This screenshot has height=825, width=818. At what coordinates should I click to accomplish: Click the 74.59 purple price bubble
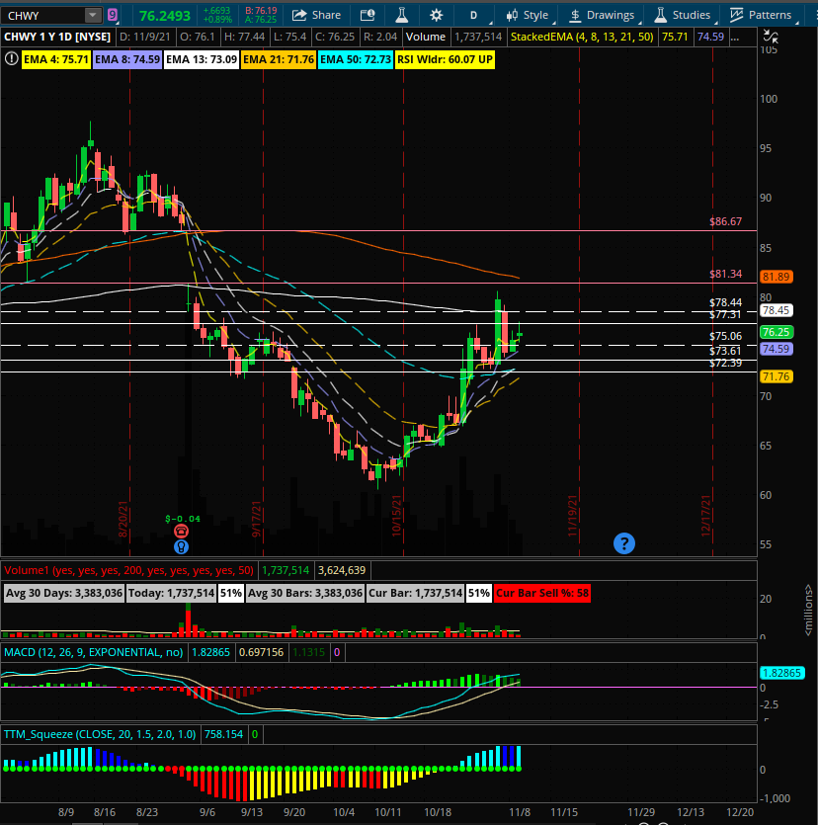coord(776,349)
